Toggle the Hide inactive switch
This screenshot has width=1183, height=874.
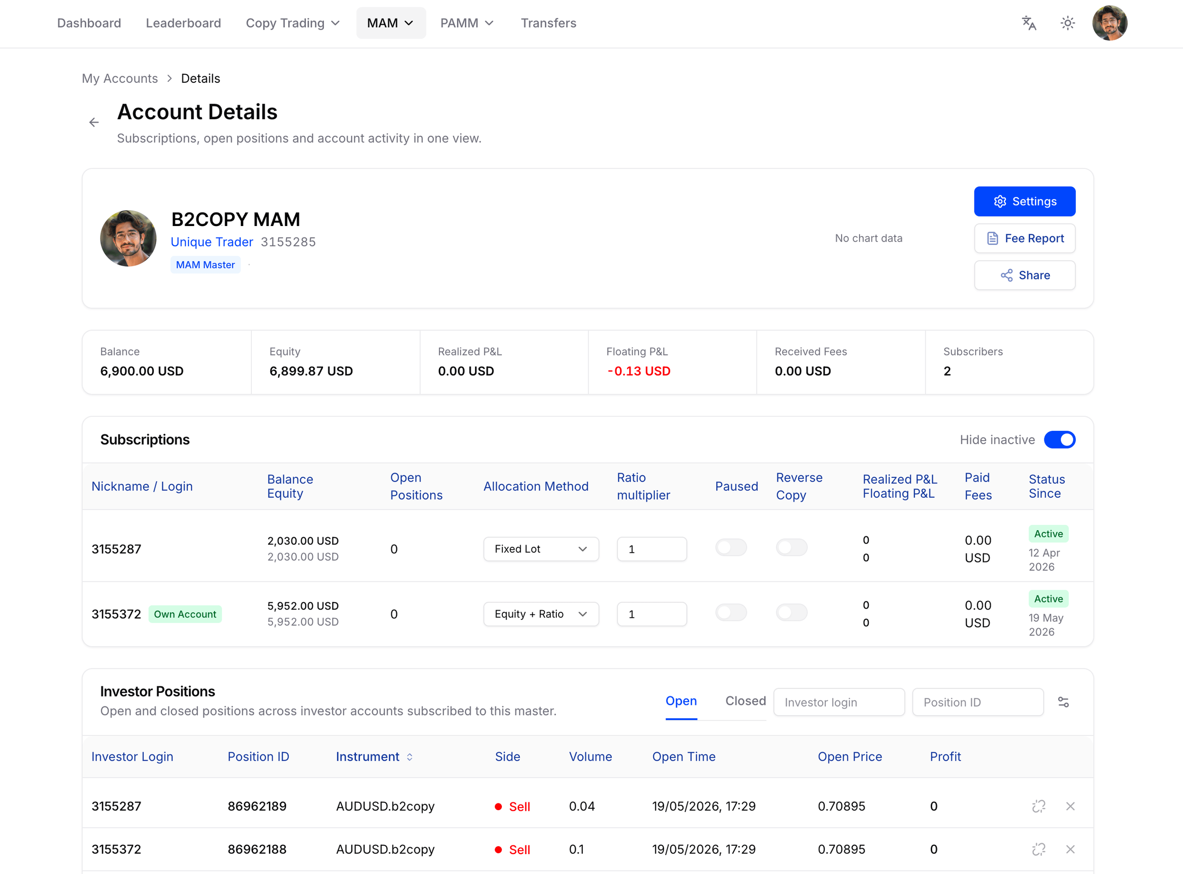[x=1059, y=440]
